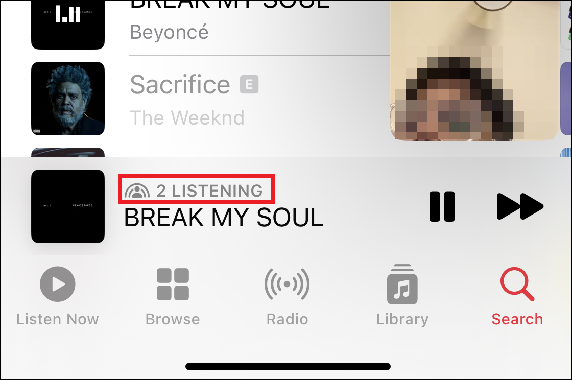Select the Search tab
The height and width of the screenshot is (380, 572).
517,296
